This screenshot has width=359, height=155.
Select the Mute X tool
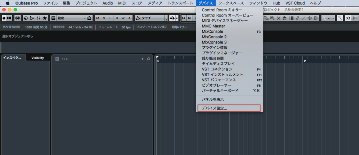(x=278, y=18)
